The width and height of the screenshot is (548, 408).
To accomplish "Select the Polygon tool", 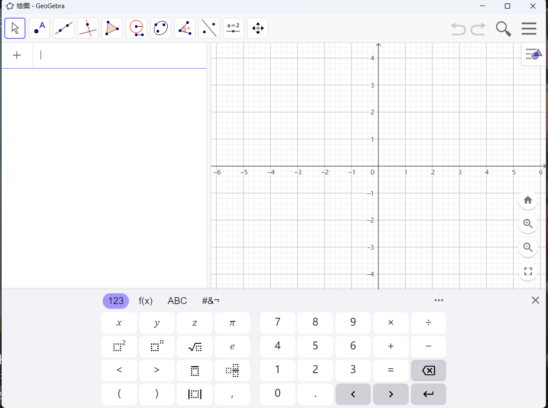I will (x=112, y=28).
